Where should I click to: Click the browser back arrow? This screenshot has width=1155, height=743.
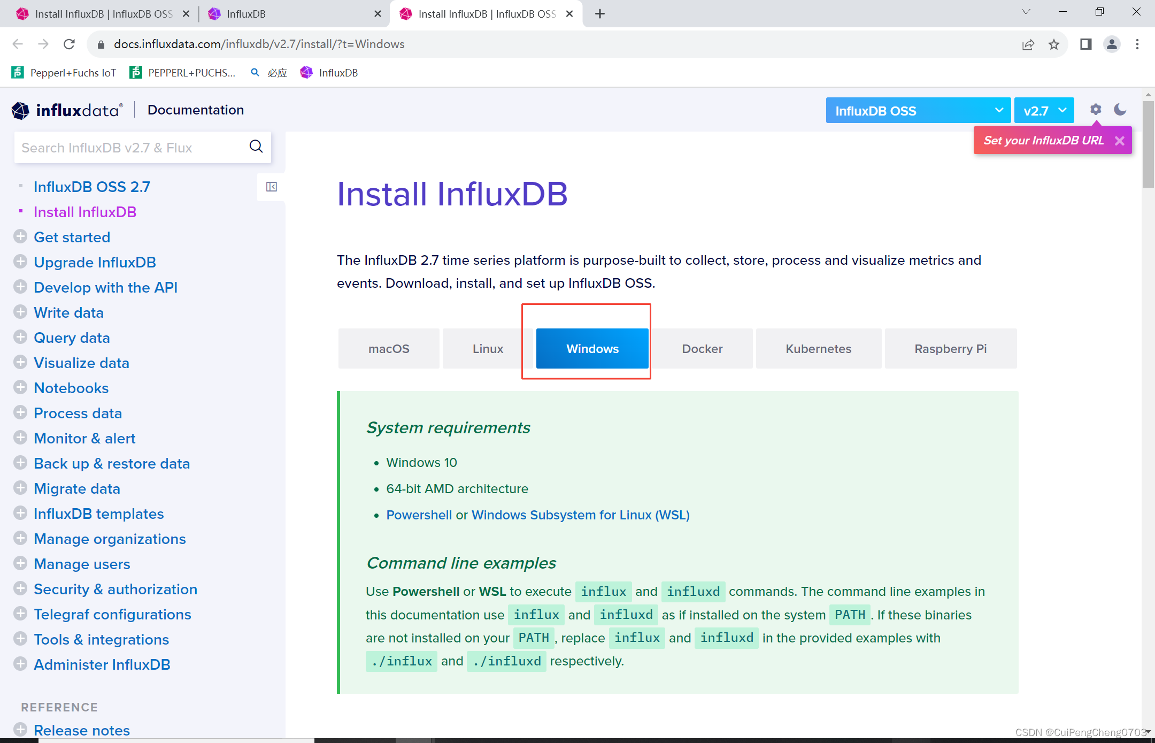click(x=18, y=44)
